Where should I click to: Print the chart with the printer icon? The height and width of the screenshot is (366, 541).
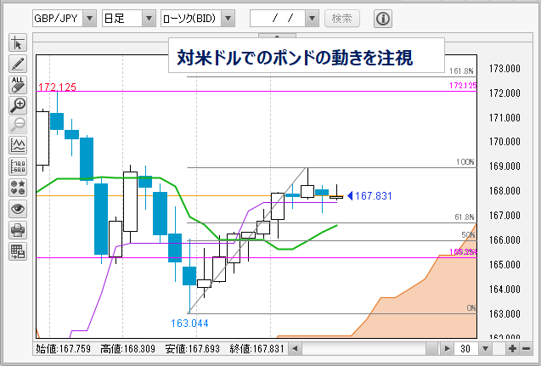coord(18,230)
